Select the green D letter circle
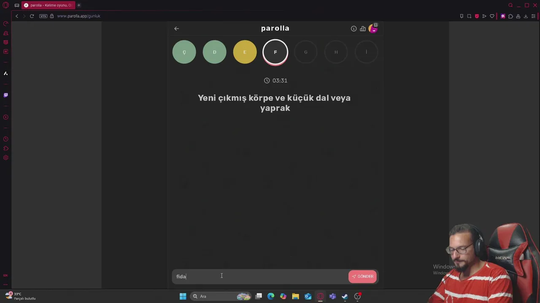The width and height of the screenshot is (540, 303). coord(214,52)
